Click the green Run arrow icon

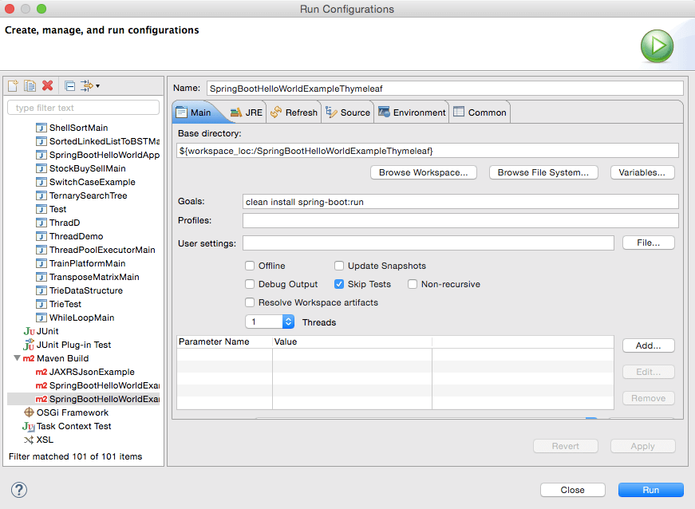657,46
